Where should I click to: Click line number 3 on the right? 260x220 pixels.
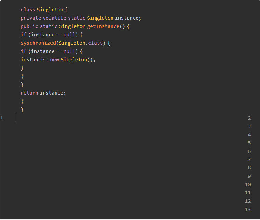(249, 126)
